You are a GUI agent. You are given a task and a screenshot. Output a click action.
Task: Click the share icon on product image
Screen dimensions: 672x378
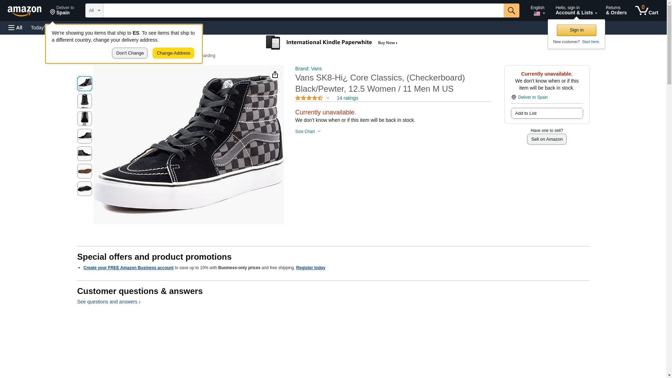pyautogui.click(x=275, y=75)
